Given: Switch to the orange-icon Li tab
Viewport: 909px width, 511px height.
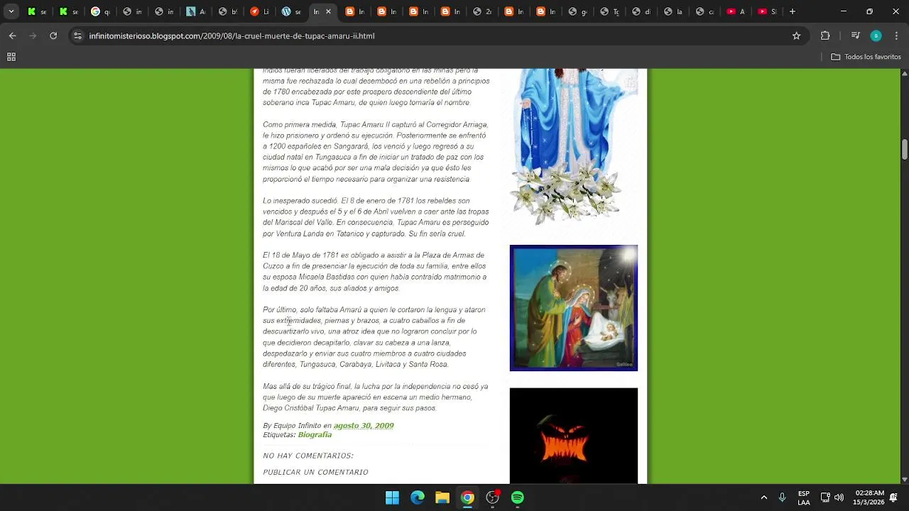Looking at the screenshot, I should coord(259,11).
